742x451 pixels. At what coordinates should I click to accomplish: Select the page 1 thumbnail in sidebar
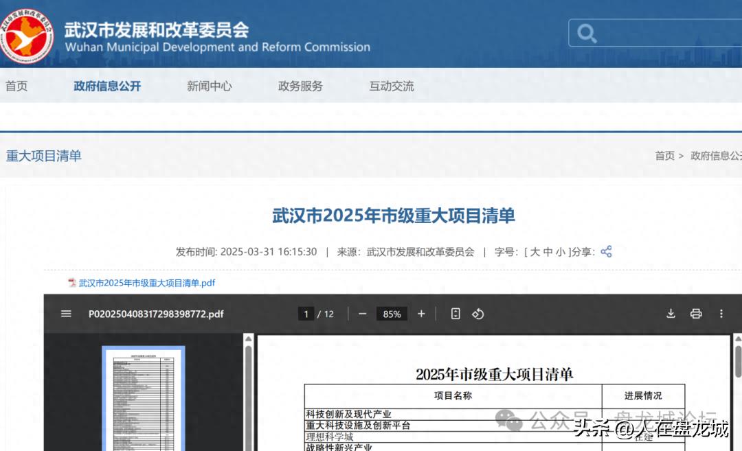click(x=144, y=399)
